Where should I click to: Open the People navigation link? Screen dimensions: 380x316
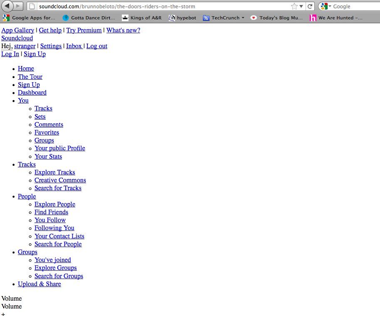27,196
